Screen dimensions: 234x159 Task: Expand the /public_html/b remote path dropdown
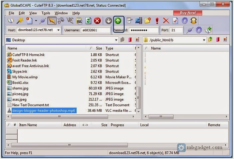[204, 40]
